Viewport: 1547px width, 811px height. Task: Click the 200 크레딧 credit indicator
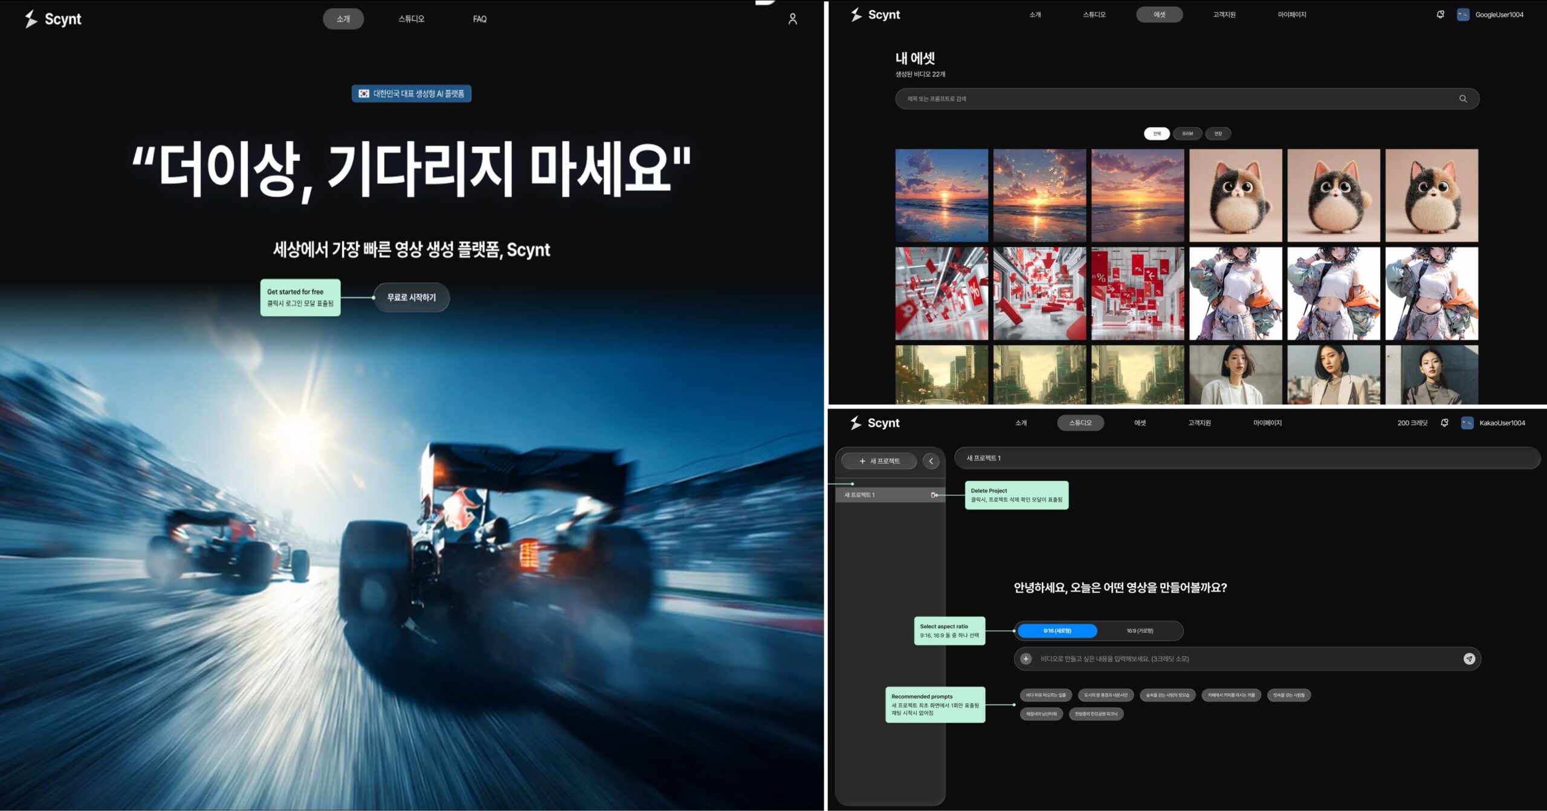click(1412, 423)
